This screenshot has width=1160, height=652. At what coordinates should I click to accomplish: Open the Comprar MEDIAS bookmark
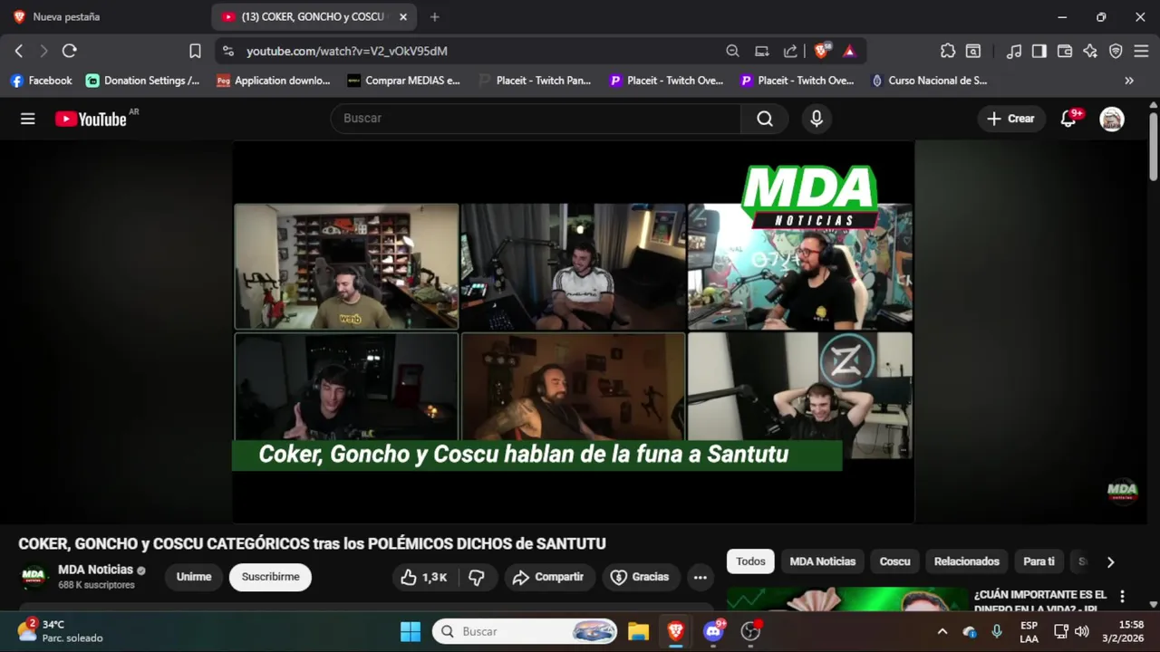point(403,81)
